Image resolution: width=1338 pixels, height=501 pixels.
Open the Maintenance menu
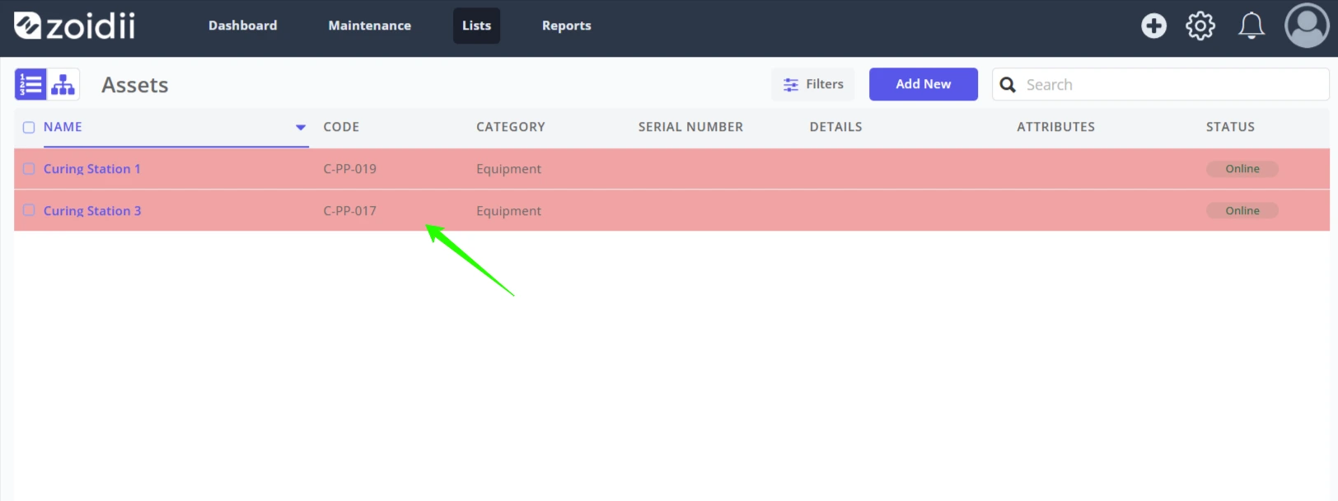[x=370, y=26]
